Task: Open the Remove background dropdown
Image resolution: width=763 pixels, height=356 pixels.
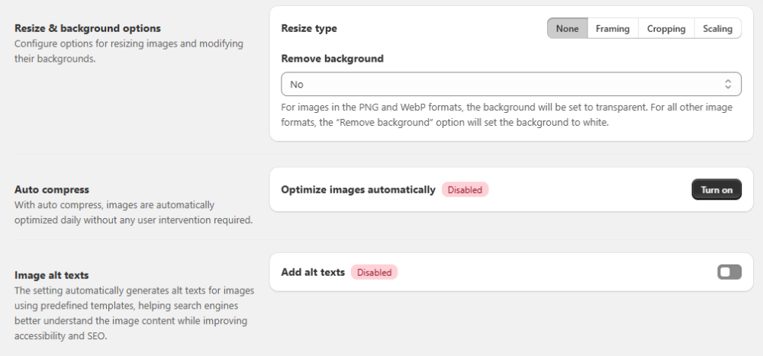Action: (x=504, y=85)
